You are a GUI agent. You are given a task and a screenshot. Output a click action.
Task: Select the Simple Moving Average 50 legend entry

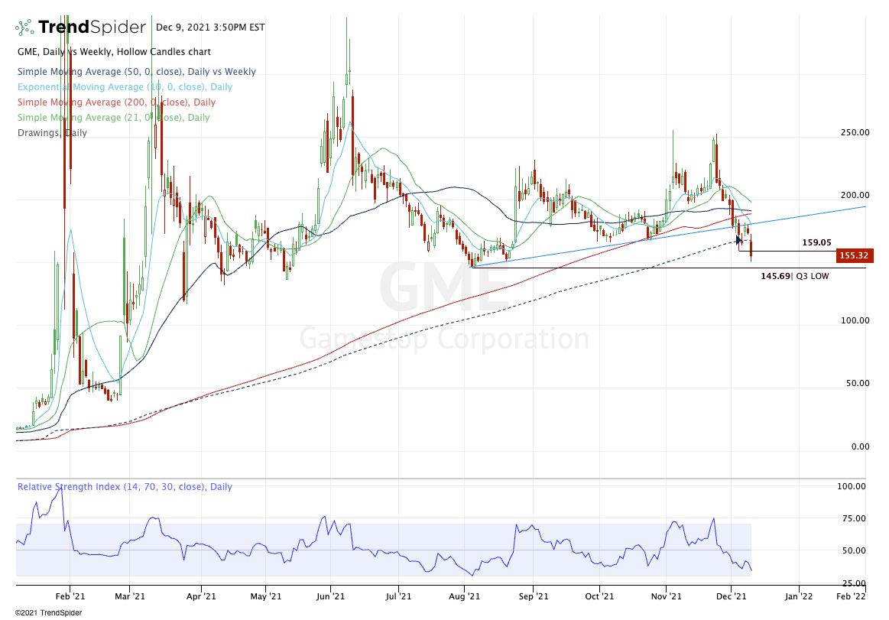pos(137,71)
